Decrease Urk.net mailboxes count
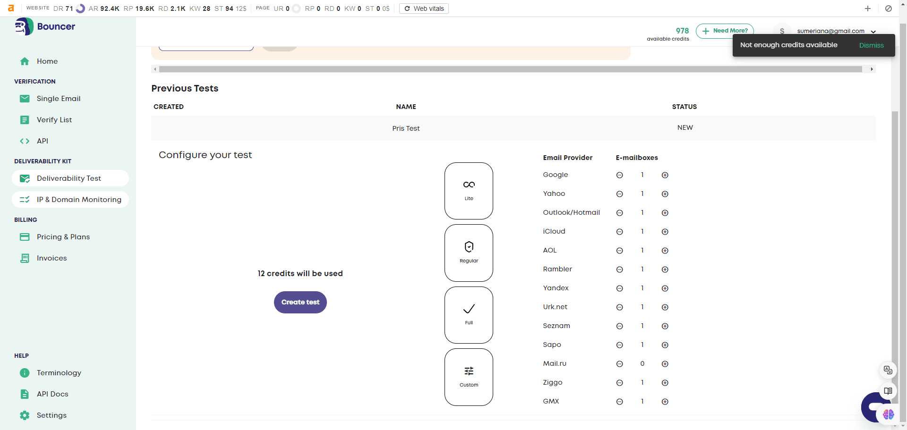The image size is (907, 430). tap(620, 307)
